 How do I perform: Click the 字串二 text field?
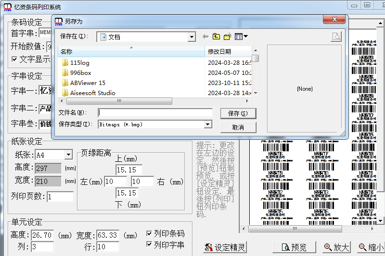tap(45, 109)
